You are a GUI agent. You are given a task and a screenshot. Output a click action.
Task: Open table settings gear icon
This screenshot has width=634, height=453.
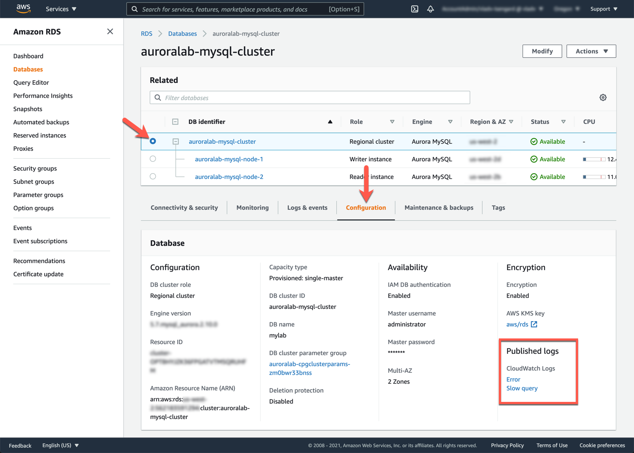603,97
